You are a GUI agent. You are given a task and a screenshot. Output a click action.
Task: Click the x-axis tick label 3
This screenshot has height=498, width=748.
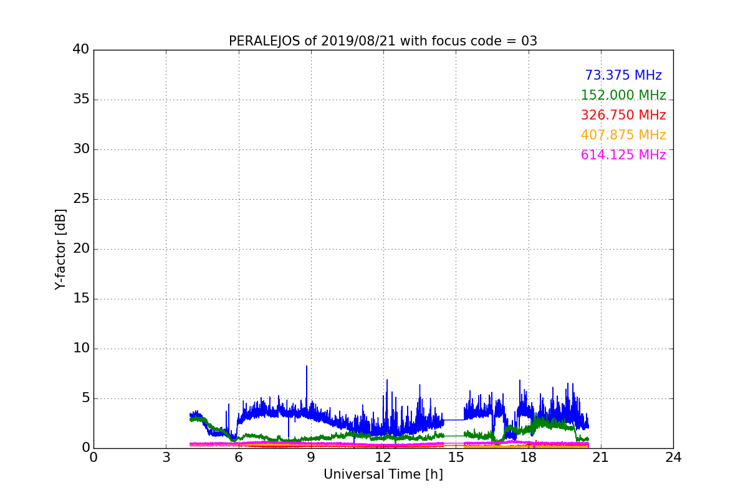point(166,457)
